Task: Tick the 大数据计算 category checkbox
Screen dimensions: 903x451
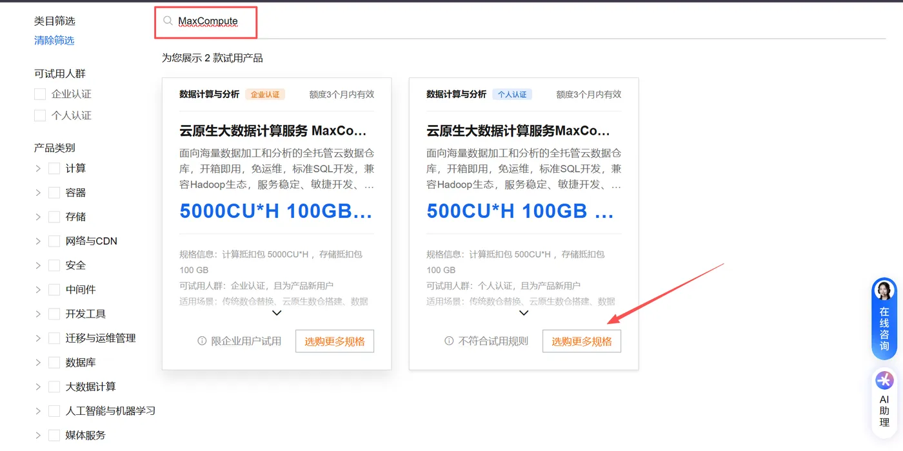Action: (x=54, y=387)
